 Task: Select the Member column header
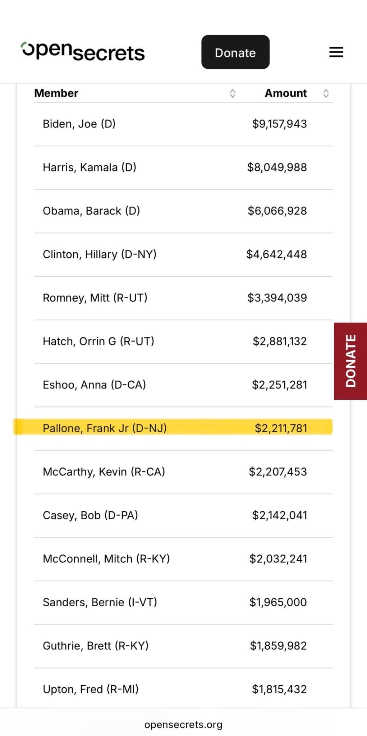56,93
